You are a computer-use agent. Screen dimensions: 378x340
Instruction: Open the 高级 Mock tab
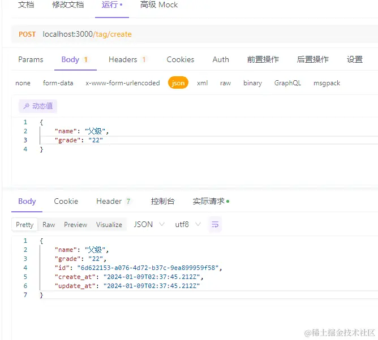(159, 5)
